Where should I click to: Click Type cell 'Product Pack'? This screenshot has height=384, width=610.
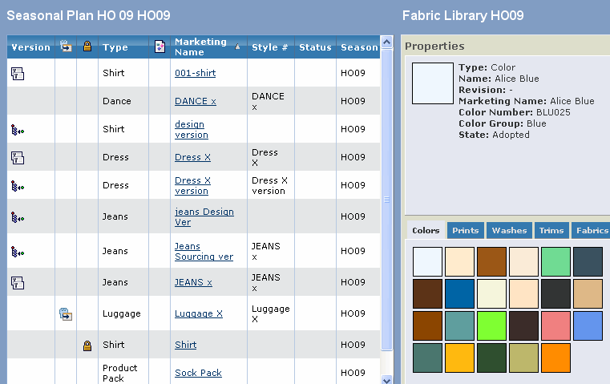[x=119, y=373]
